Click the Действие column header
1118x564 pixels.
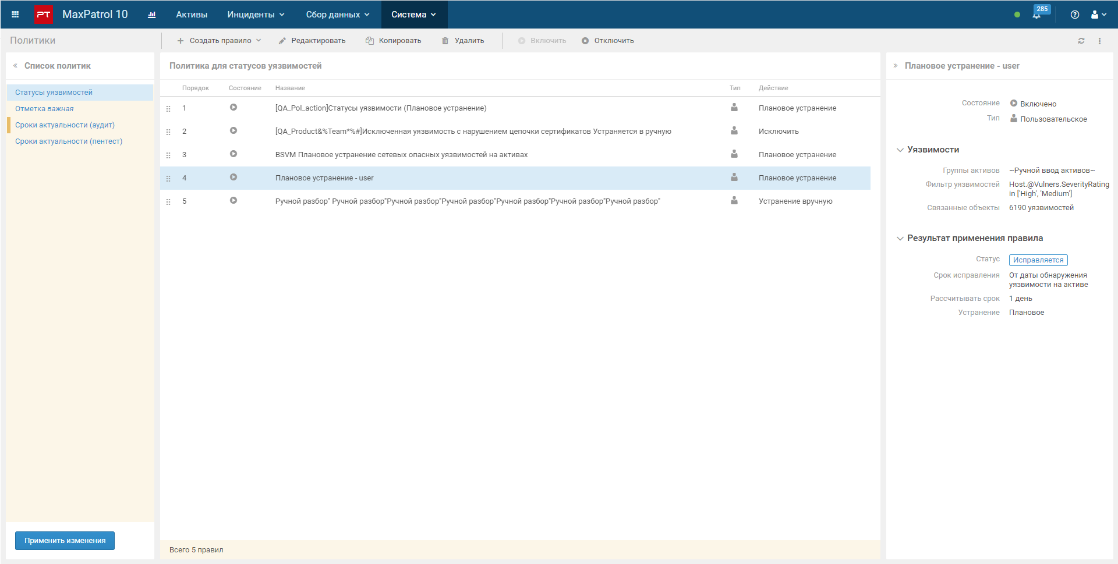tap(773, 88)
